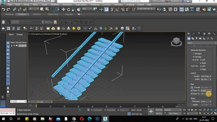Click Add Time Tag label

[137, 114]
